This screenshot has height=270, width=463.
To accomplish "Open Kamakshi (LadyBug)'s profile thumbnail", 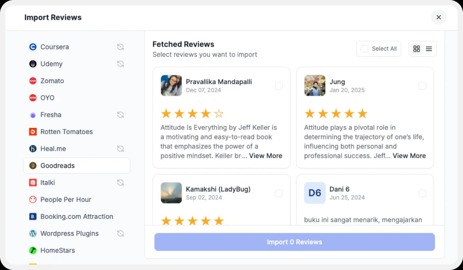I will click(171, 193).
